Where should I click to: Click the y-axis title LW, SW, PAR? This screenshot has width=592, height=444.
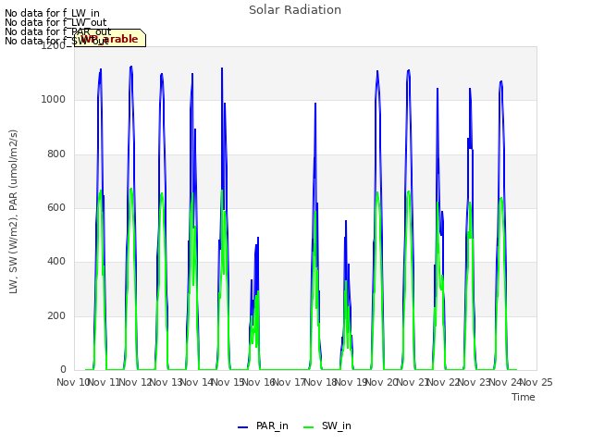[x=13, y=212]
